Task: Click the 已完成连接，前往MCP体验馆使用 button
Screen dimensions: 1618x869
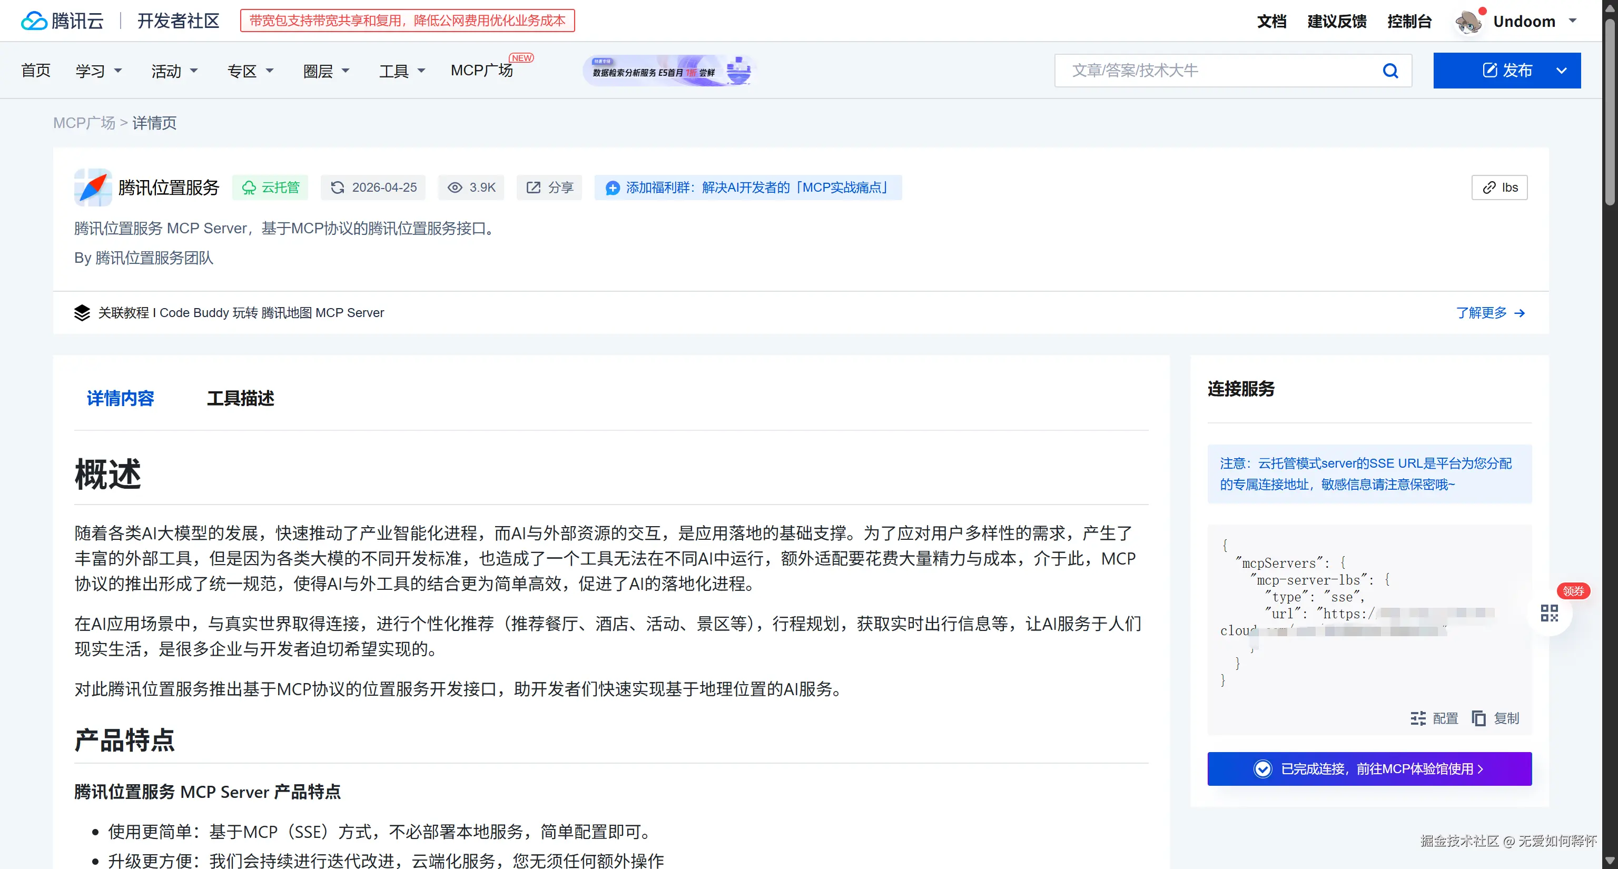Action: pyautogui.click(x=1369, y=768)
